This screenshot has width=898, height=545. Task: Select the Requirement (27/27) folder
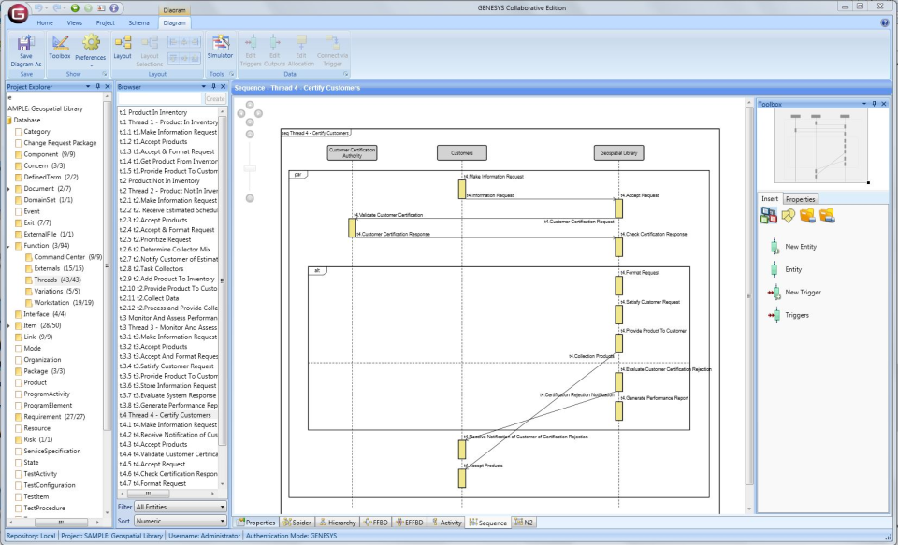tap(54, 417)
